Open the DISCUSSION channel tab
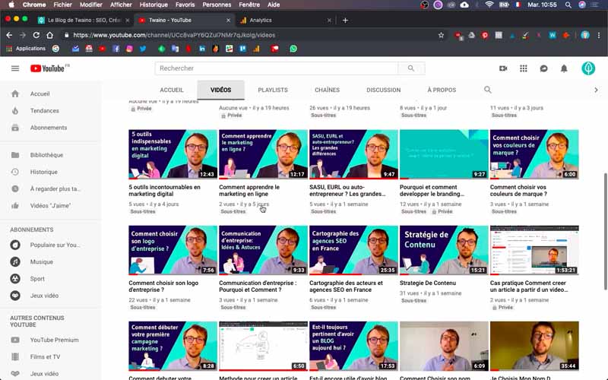Viewport: 608px width, 380px height. pos(384,90)
